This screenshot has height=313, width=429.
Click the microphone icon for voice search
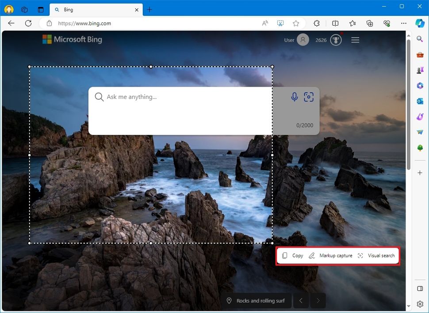click(294, 97)
